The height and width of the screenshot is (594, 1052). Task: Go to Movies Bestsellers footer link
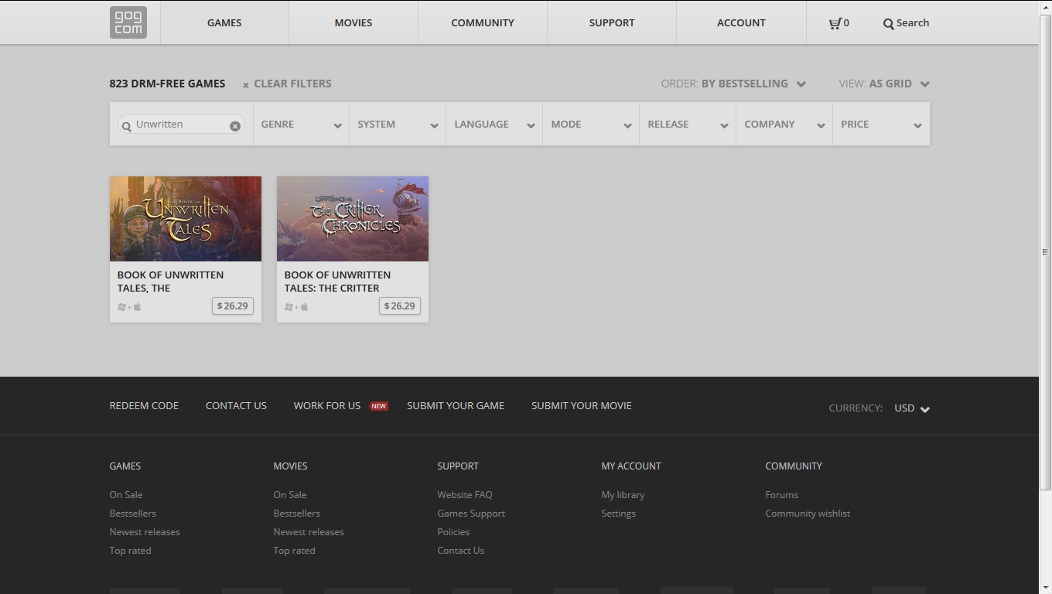(297, 514)
